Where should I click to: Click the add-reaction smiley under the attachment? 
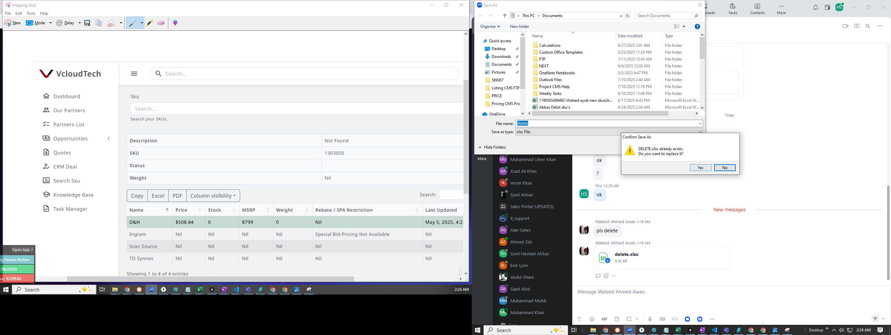coord(606,275)
